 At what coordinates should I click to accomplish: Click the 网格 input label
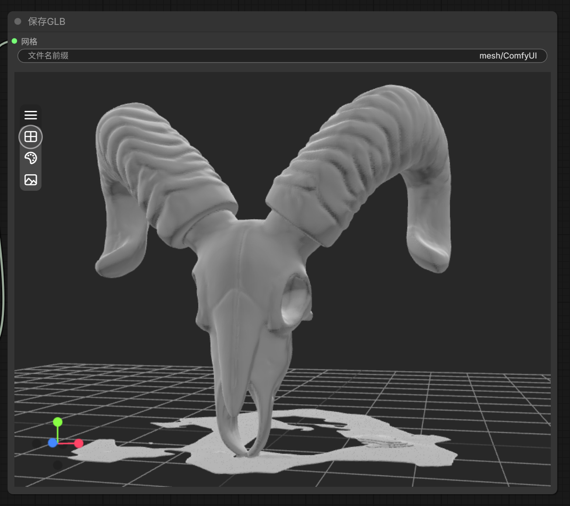29,41
